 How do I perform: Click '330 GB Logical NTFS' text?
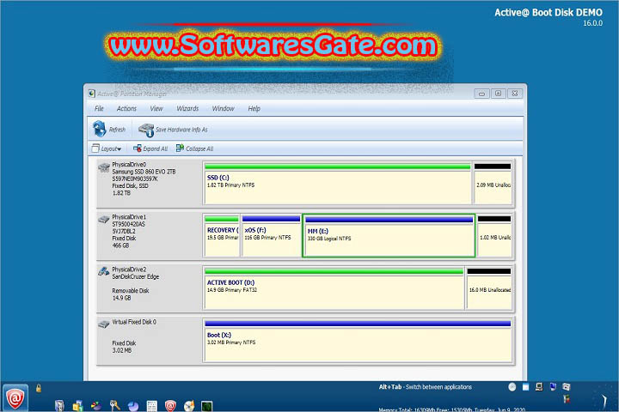click(328, 239)
